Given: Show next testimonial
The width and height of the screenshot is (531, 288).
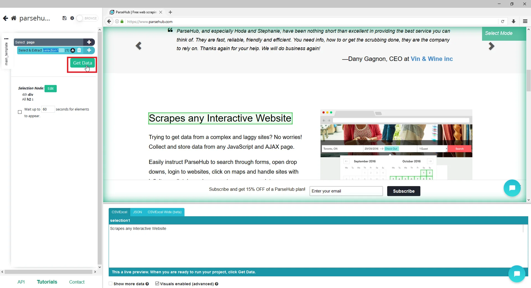Looking at the screenshot, I should click(491, 46).
